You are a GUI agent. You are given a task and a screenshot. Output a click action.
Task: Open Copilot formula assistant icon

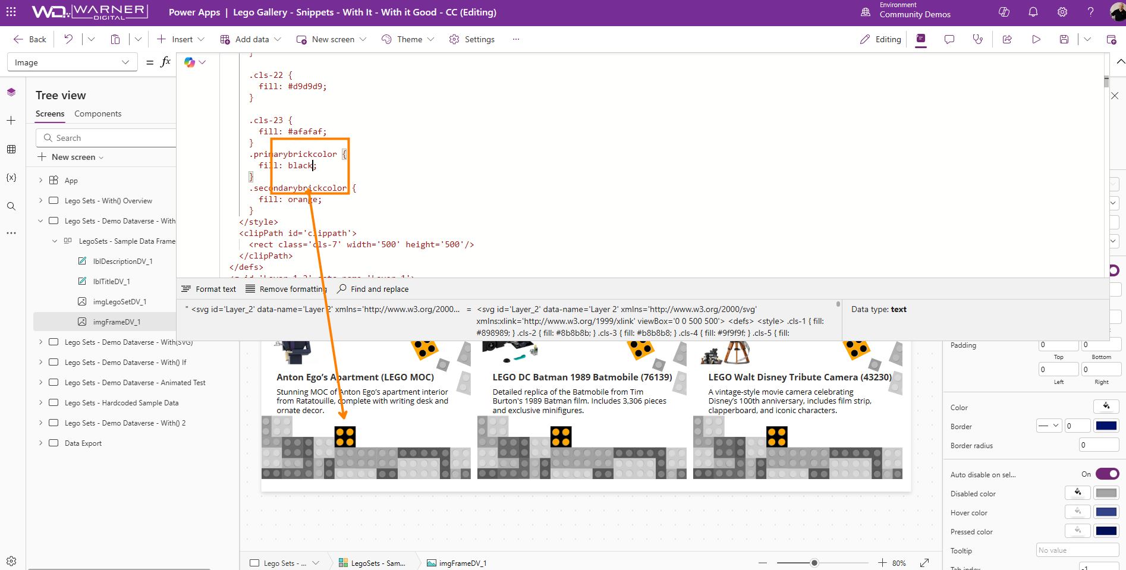[190, 62]
